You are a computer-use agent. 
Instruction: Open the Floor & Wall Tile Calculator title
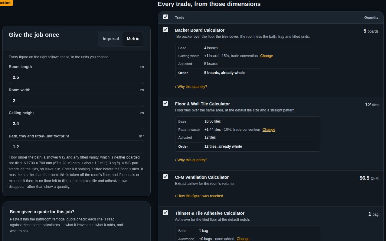202,104
